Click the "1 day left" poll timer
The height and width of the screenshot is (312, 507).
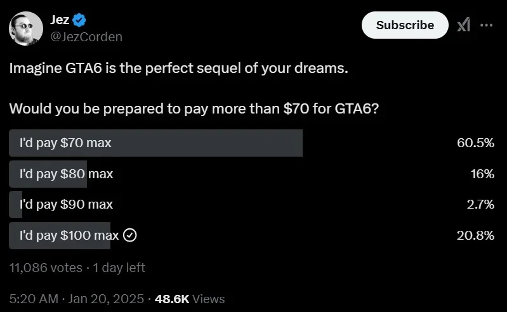point(119,268)
